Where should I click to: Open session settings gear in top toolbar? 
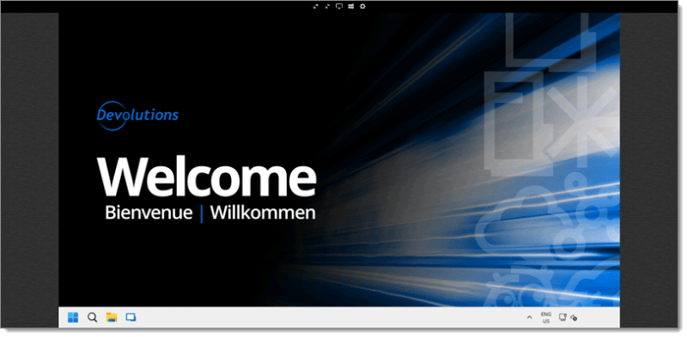point(362,6)
